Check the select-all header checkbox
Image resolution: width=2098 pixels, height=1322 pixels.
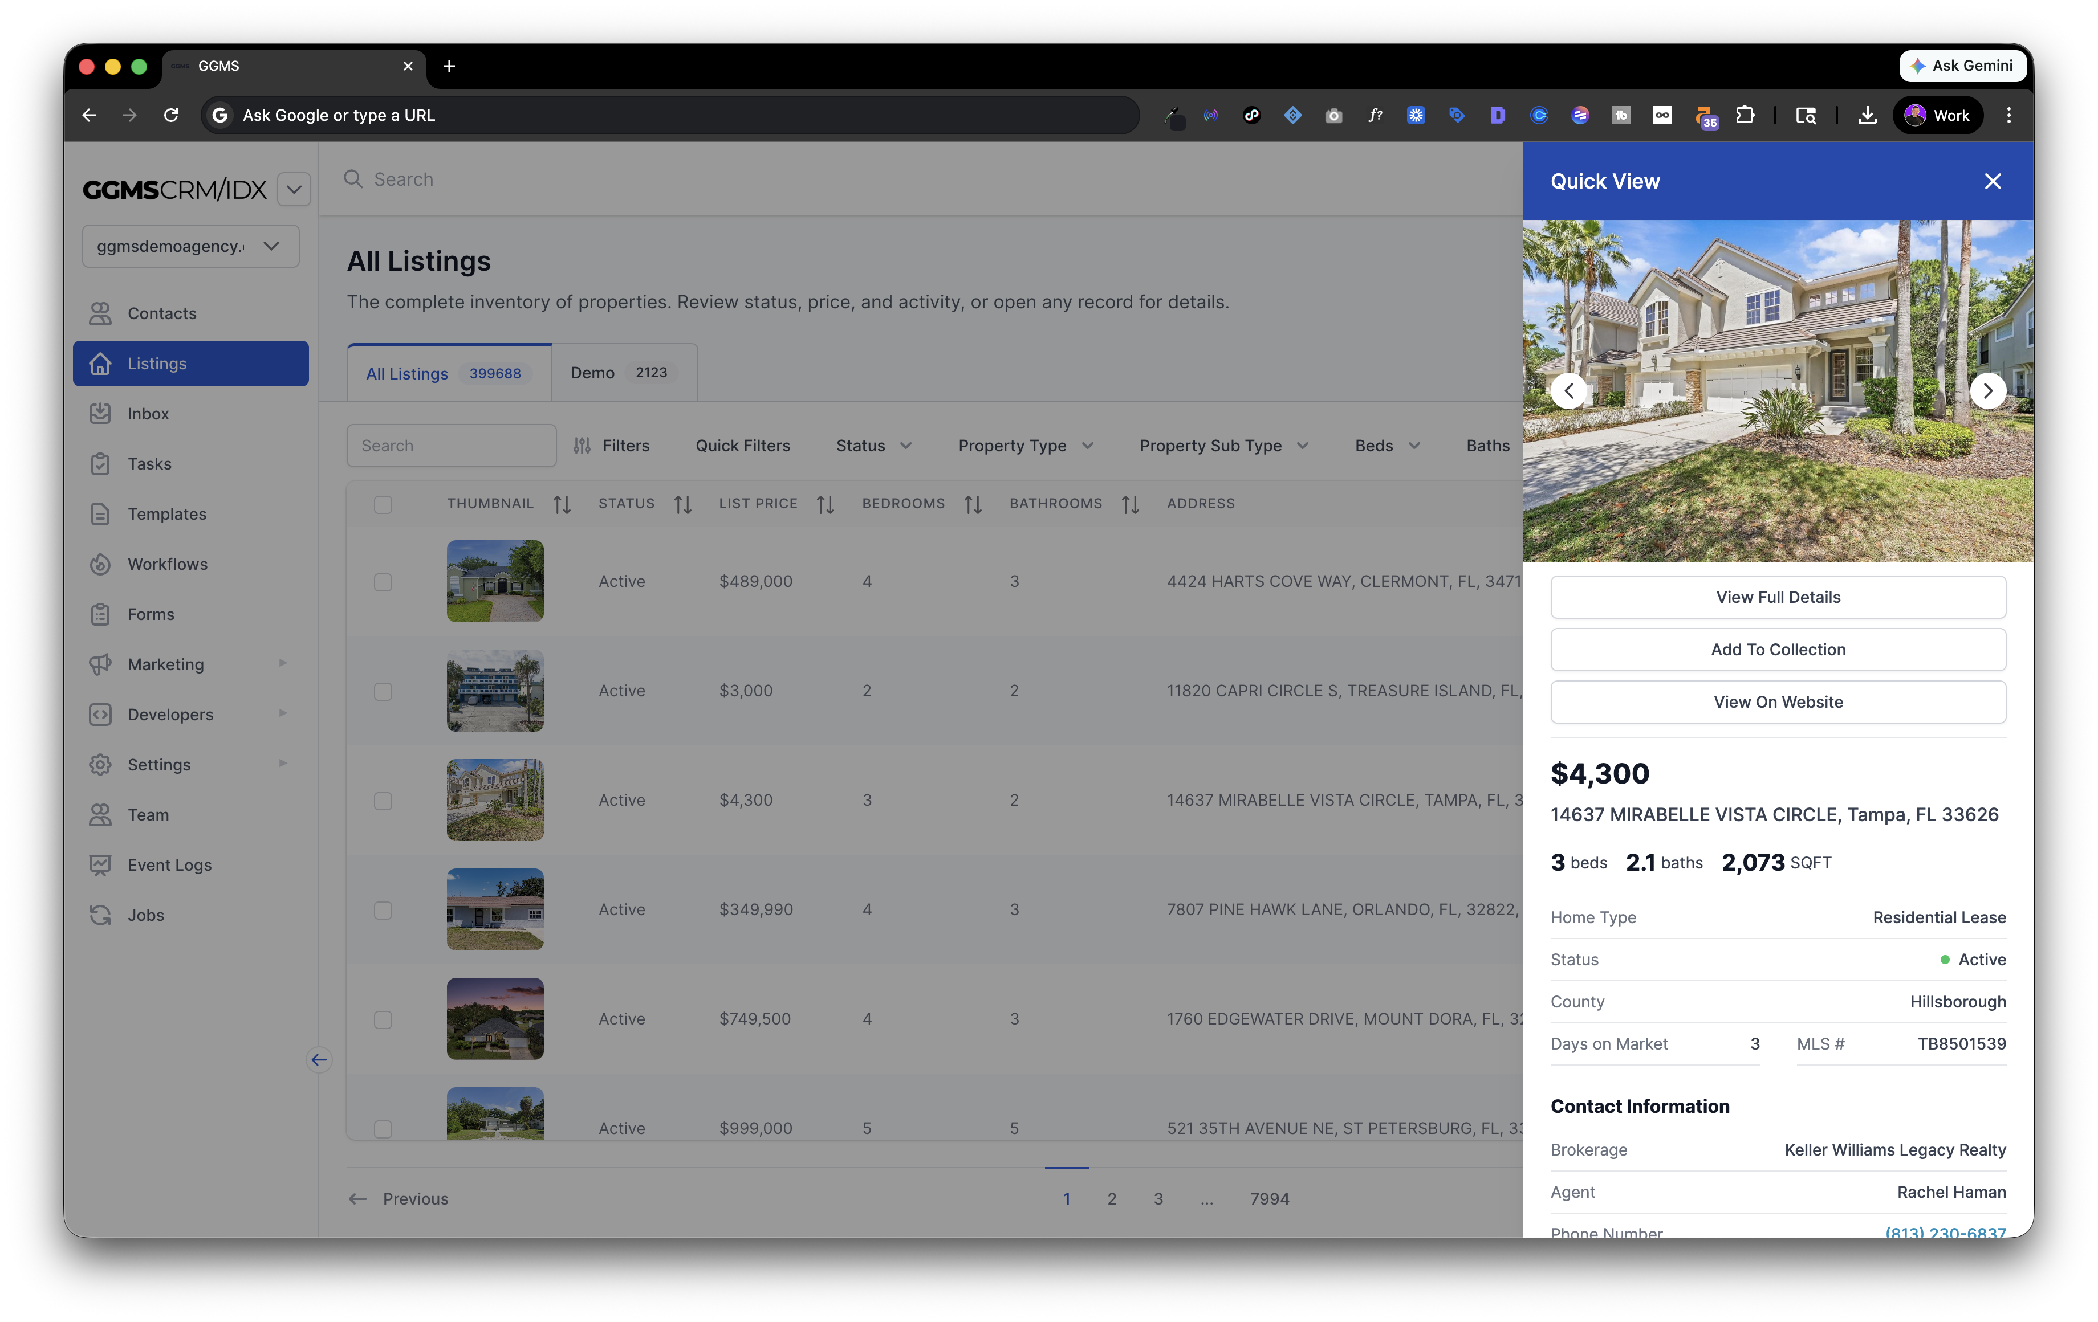click(383, 504)
